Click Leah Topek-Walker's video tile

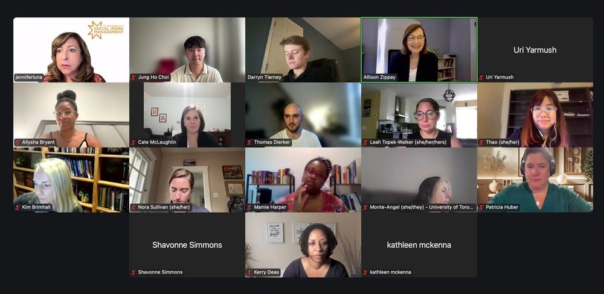(419, 115)
